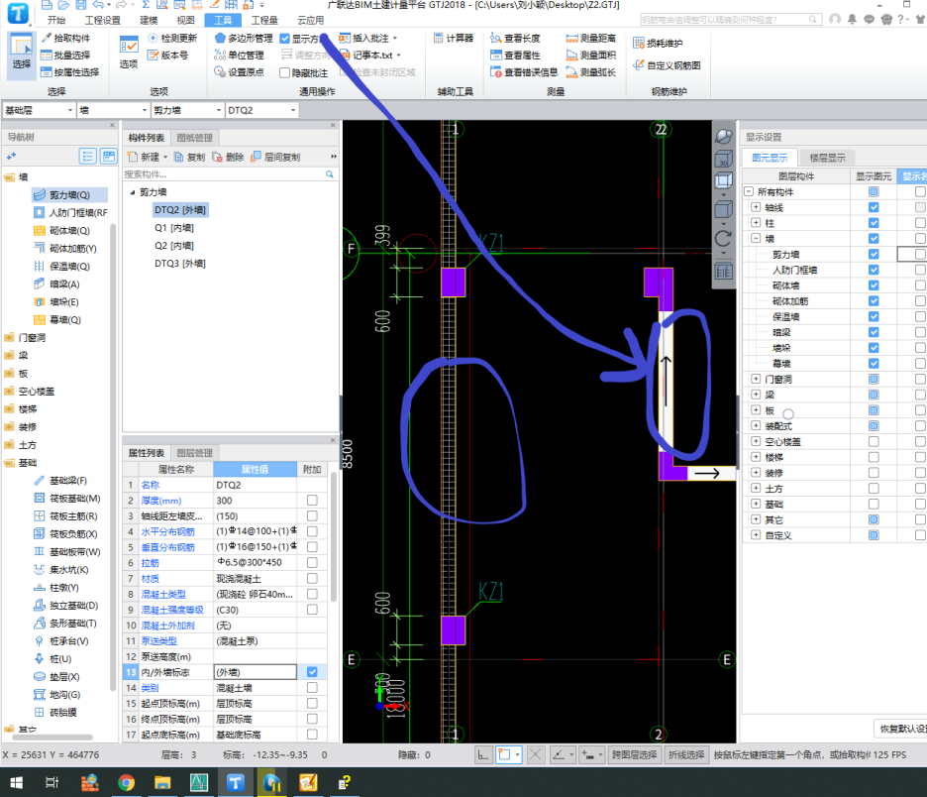Click the 查看长度 view length tool
Viewport: 927px width, 797px height.
coord(515,38)
